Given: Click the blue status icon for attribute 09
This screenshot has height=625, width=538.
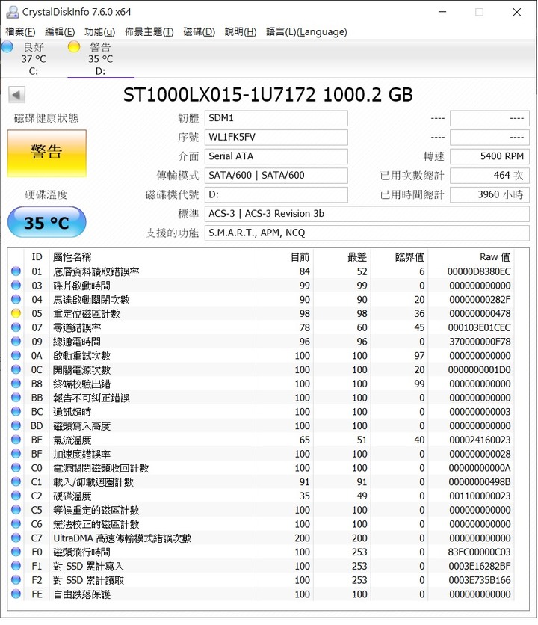Looking at the screenshot, I should click(16, 342).
